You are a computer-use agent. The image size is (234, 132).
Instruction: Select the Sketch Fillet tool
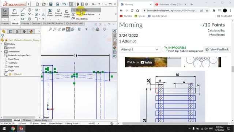tap(36, 19)
